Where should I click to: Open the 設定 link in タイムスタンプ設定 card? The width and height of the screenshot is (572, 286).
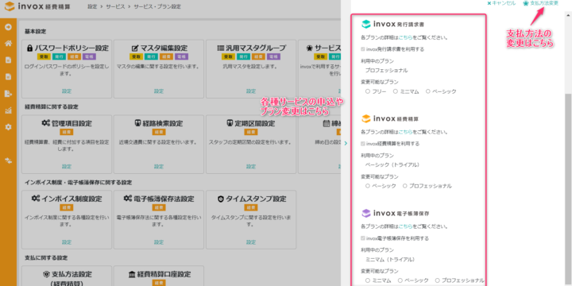pyautogui.click(x=251, y=242)
